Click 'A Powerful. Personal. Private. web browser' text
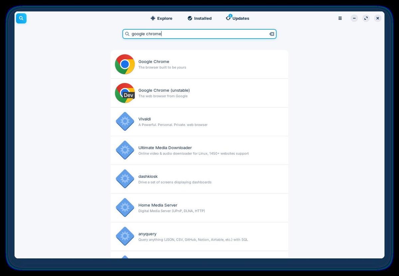399x276 pixels. 173,125
